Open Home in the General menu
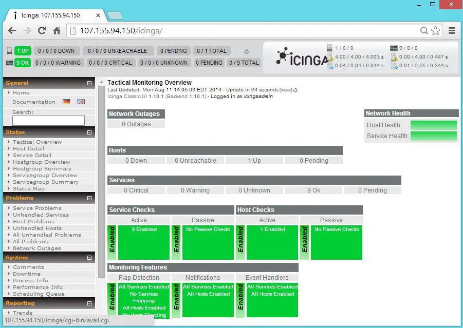463x328 pixels. 21,92
